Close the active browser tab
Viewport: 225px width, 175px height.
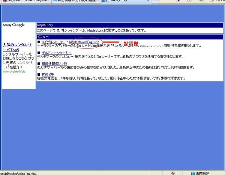point(148,1)
